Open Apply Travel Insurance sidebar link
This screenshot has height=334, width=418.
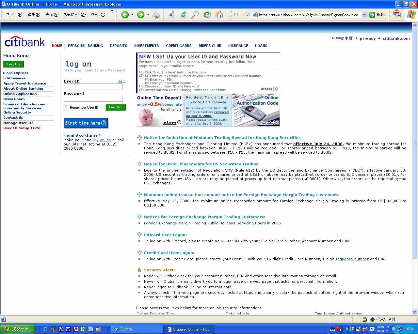(25, 83)
